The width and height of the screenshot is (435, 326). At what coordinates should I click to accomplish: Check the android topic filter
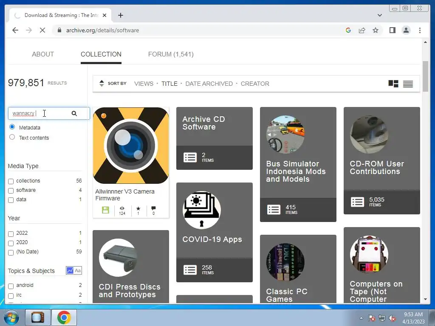(x=11, y=286)
